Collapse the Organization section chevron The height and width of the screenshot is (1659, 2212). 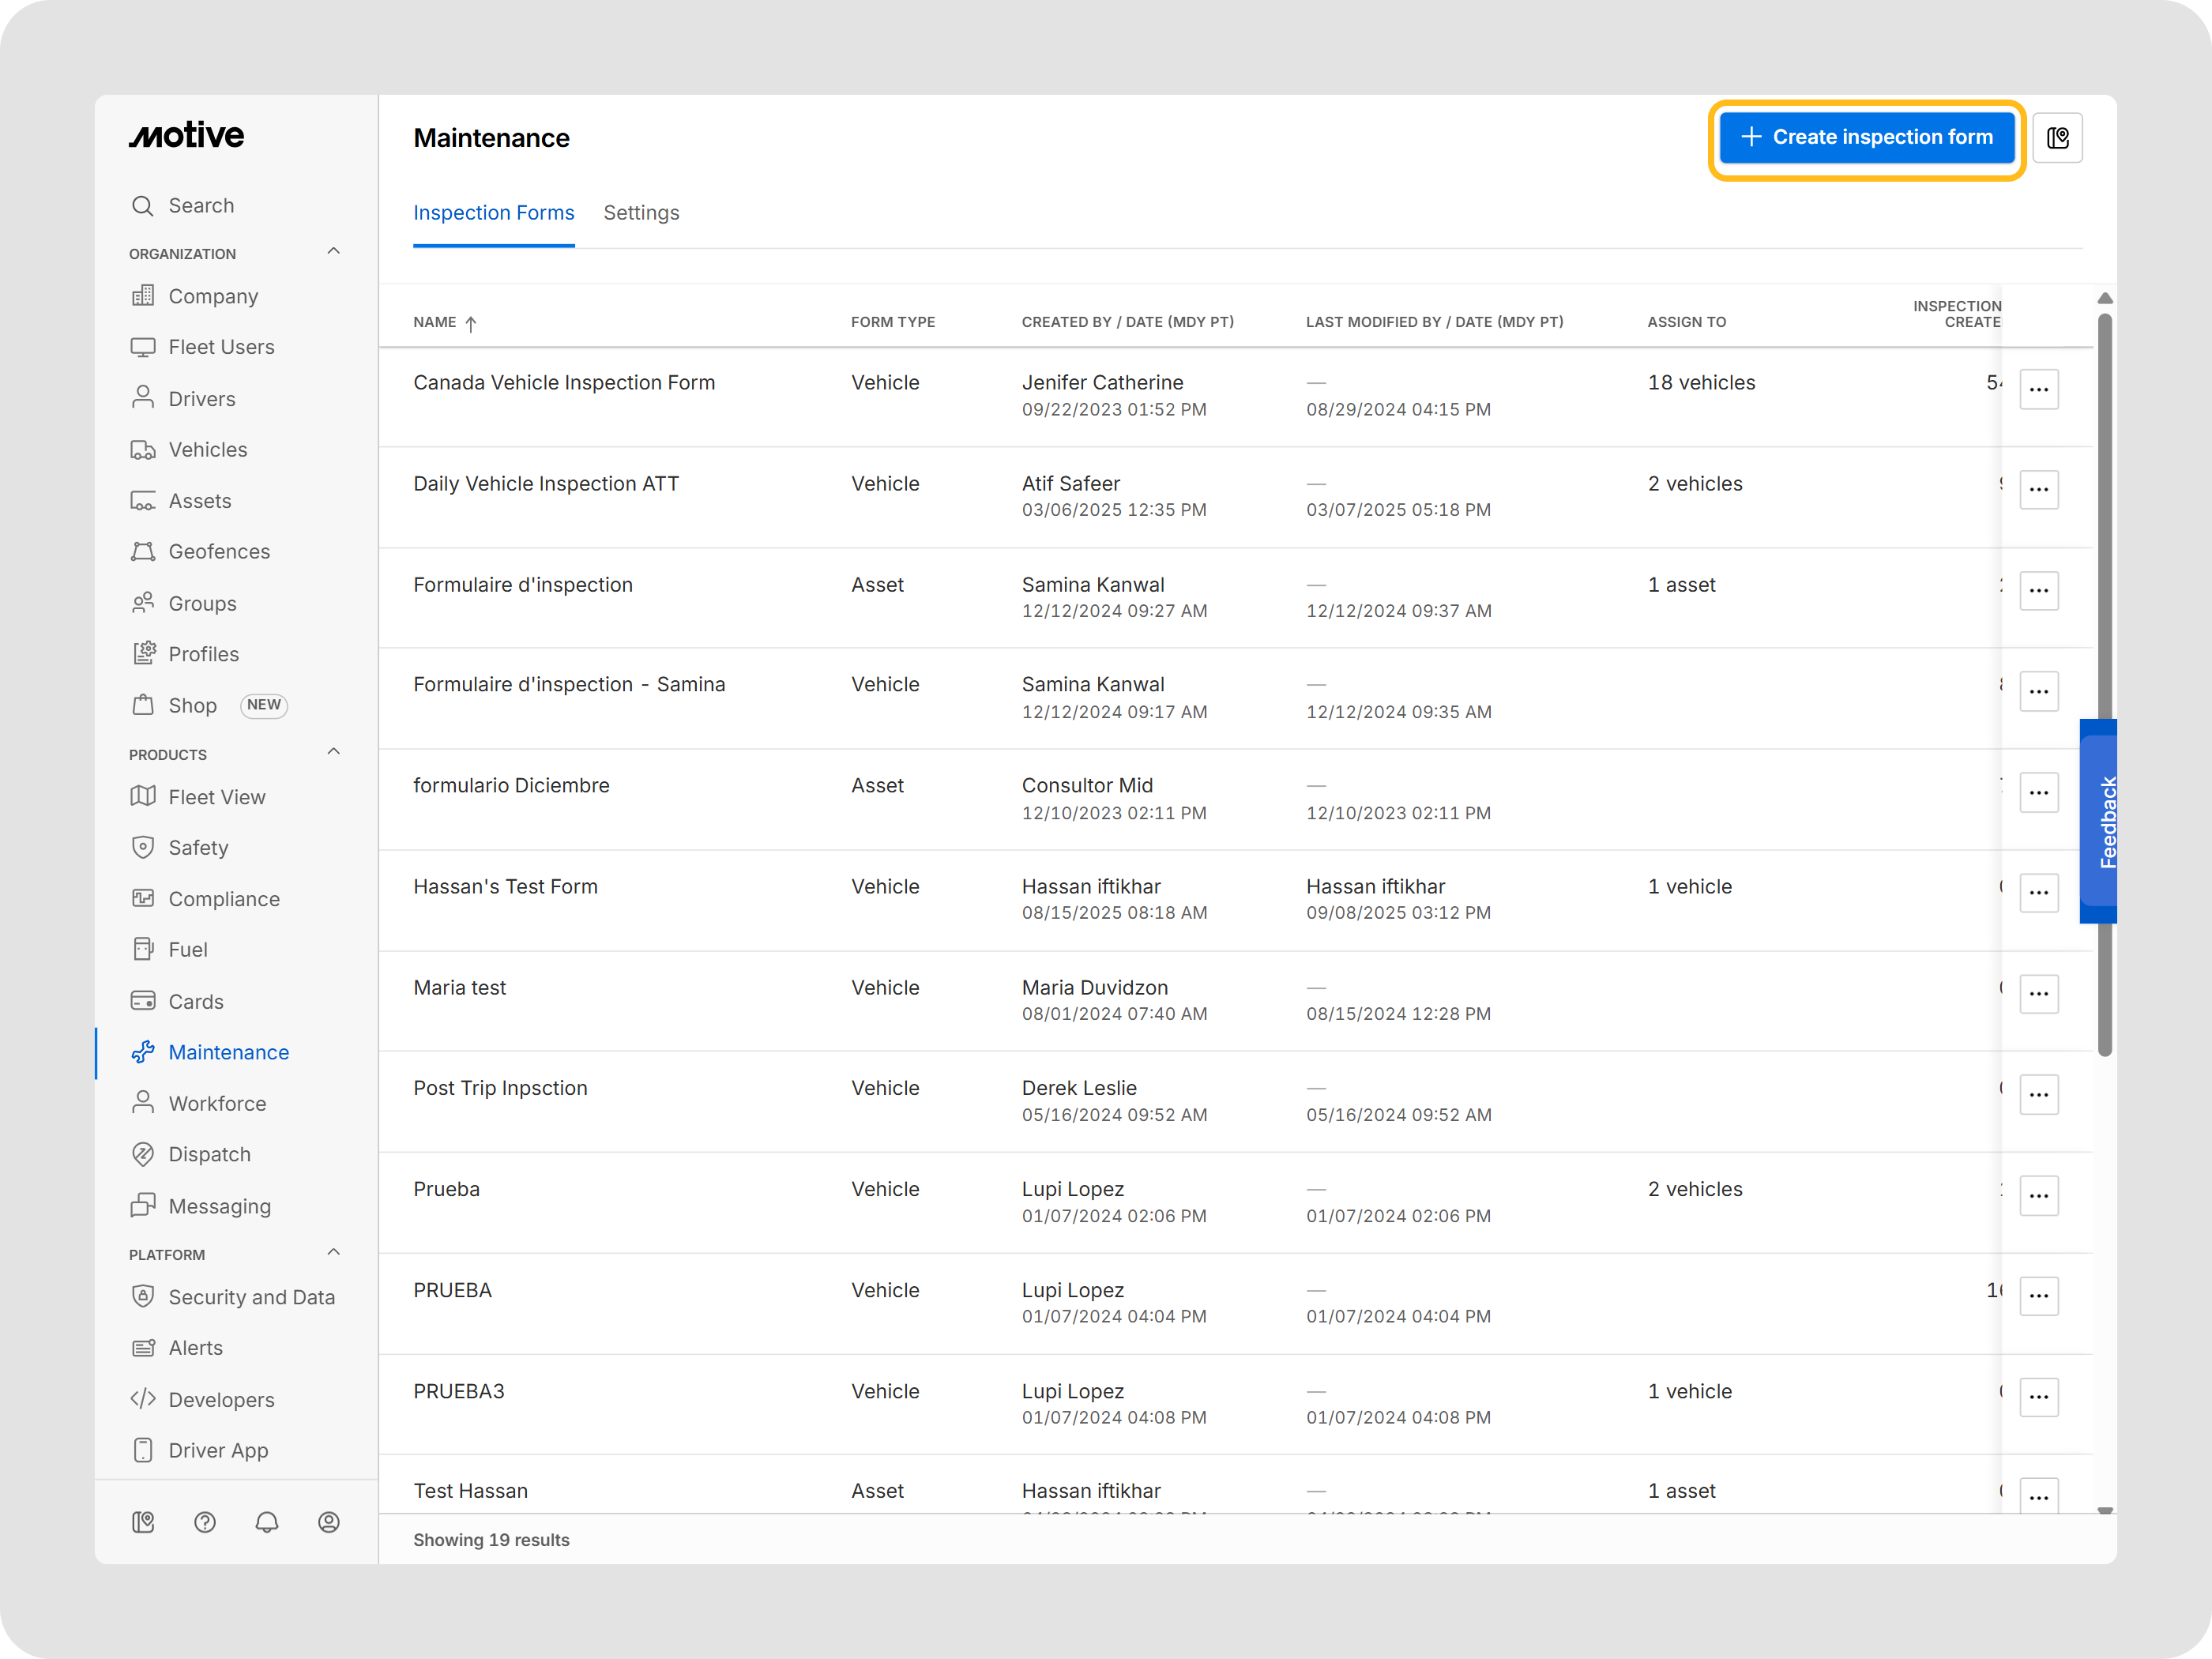(334, 252)
